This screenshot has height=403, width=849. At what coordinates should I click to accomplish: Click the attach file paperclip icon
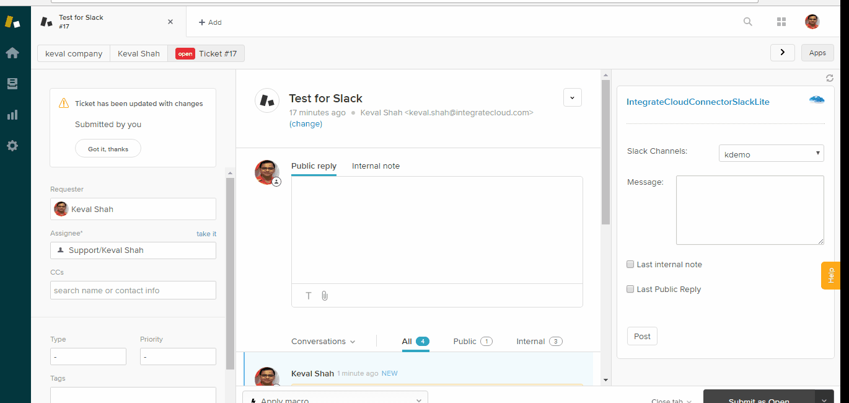325,296
